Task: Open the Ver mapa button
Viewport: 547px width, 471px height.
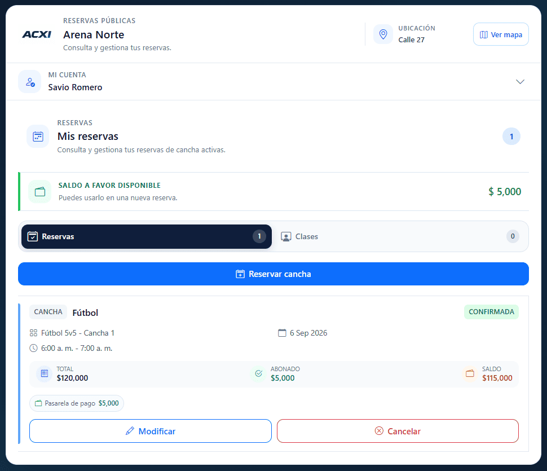Action: click(501, 34)
